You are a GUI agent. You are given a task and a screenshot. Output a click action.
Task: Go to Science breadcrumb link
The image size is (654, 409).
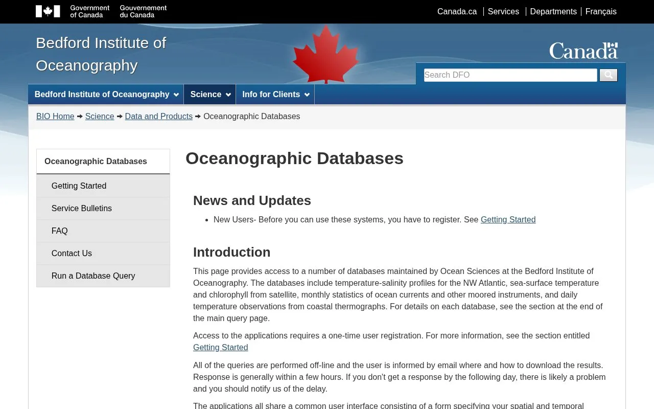[x=100, y=117]
